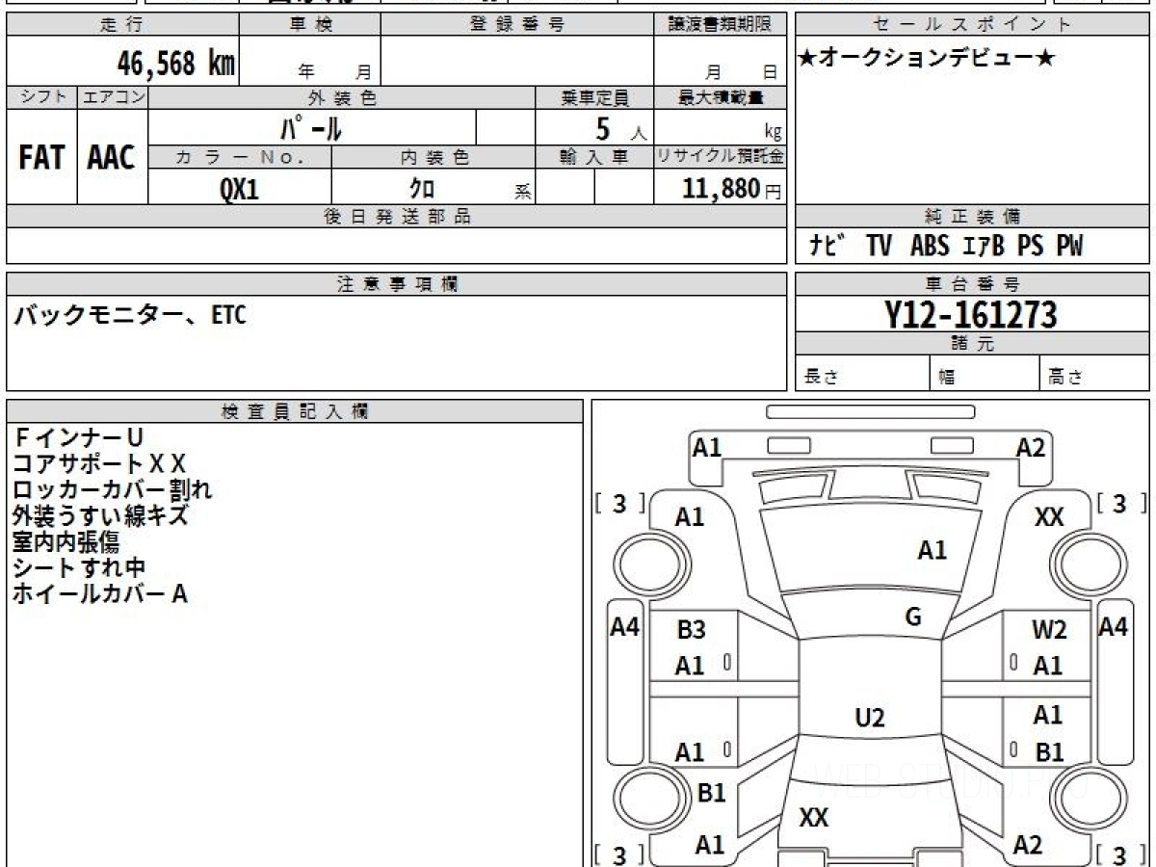Click the U2 mark on the roof
Screen dimensions: 1156x867
pyautogui.click(x=870, y=719)
